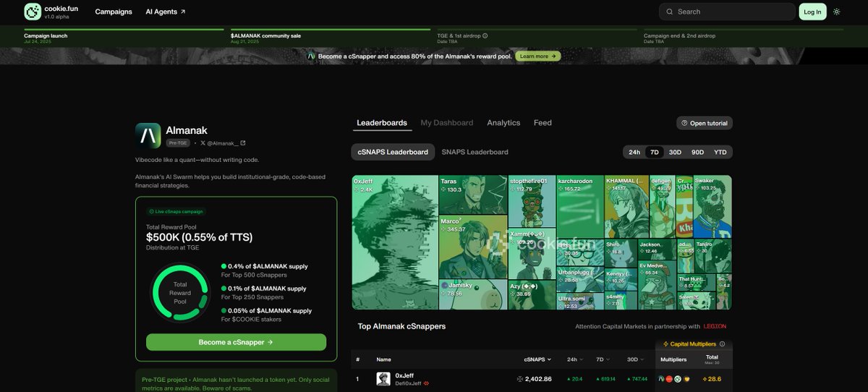
Task: Click the external arrow beside AI Agents
Action: point(183,12)
